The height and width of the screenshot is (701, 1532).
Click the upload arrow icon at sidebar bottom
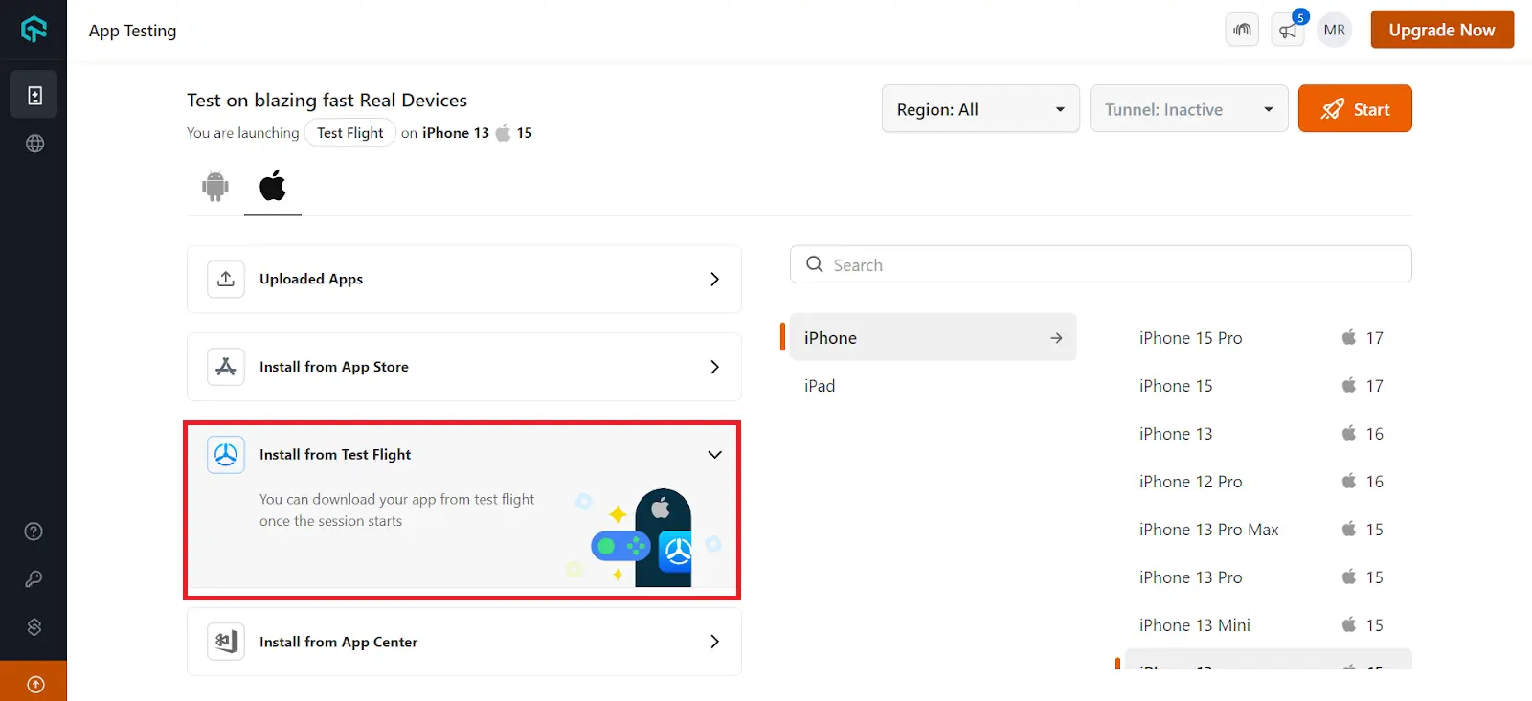click(35, 684)
